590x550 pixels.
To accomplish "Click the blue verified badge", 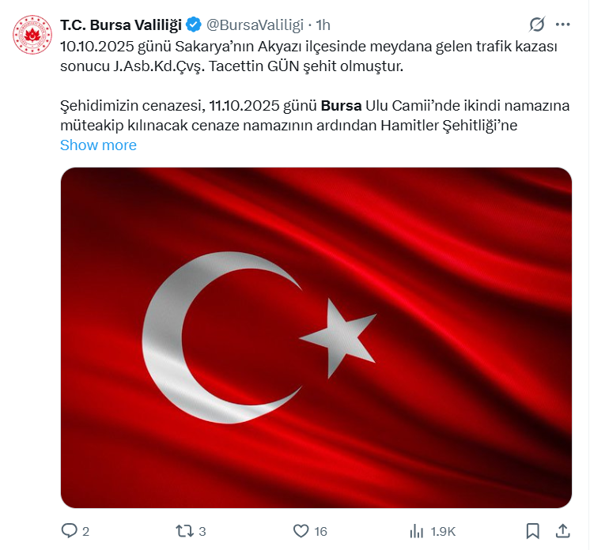I will click(192, 24).
